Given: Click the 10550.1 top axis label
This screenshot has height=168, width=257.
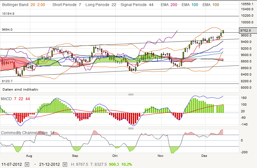Looking at the screenshot, I should click(x=247, y=4).
